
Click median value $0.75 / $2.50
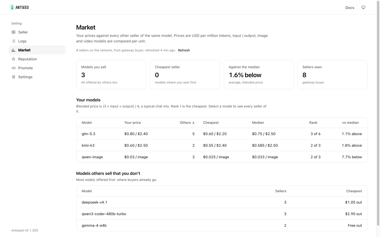pos(264,134)
